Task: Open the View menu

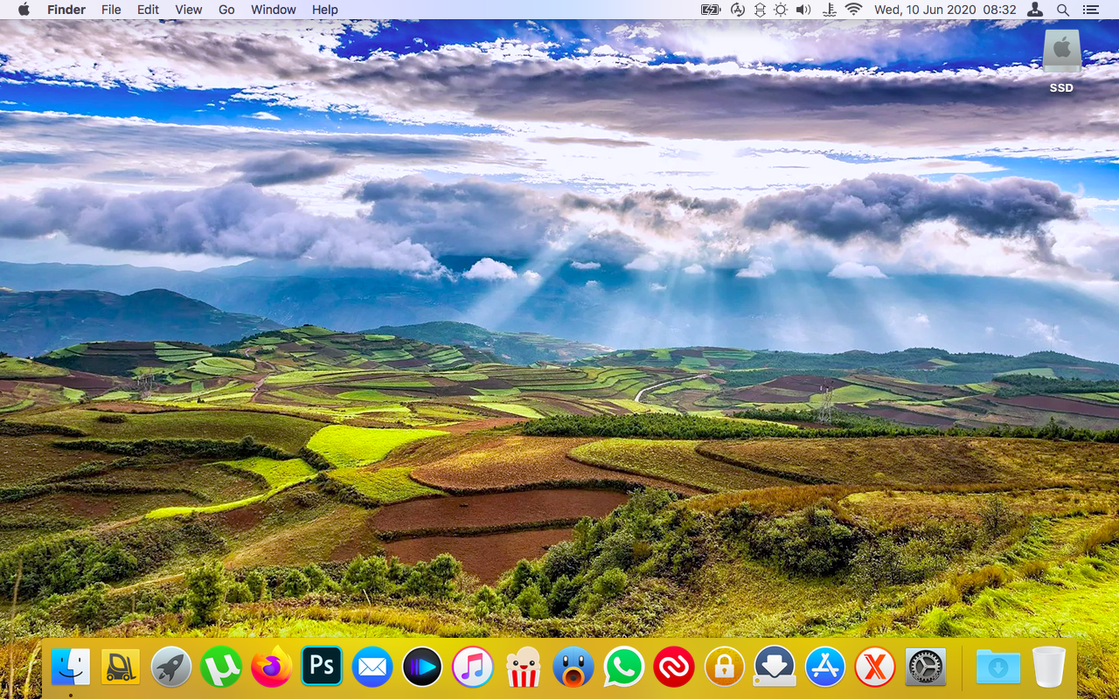Action: [189, 10]
